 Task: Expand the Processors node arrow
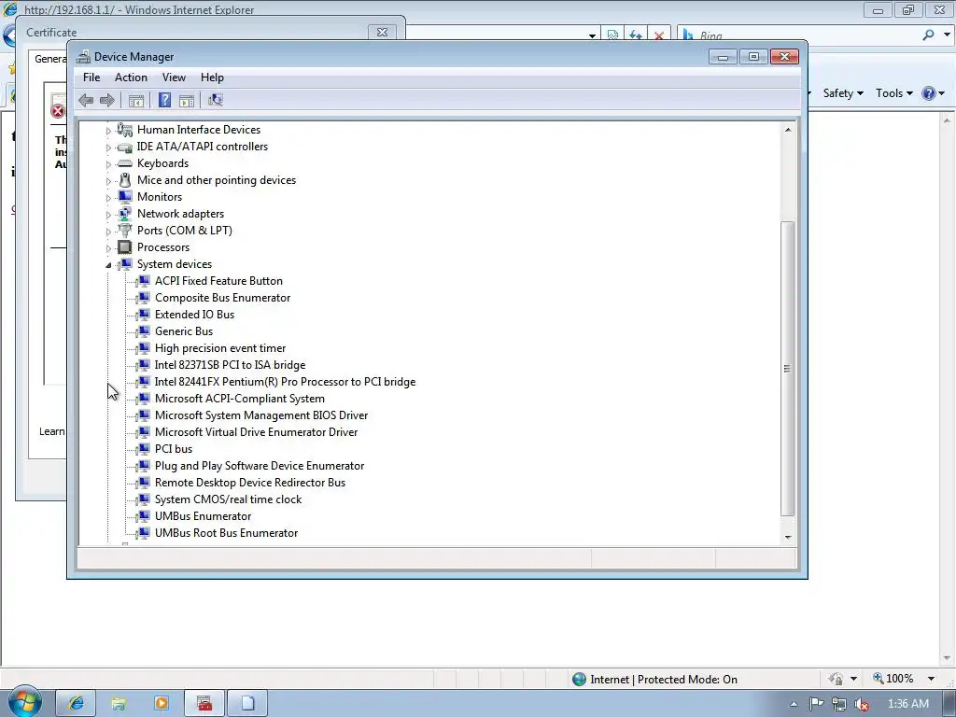click(x=108, y=248)
